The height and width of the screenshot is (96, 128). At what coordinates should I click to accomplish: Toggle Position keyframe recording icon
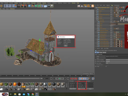(x=80, y=79)
